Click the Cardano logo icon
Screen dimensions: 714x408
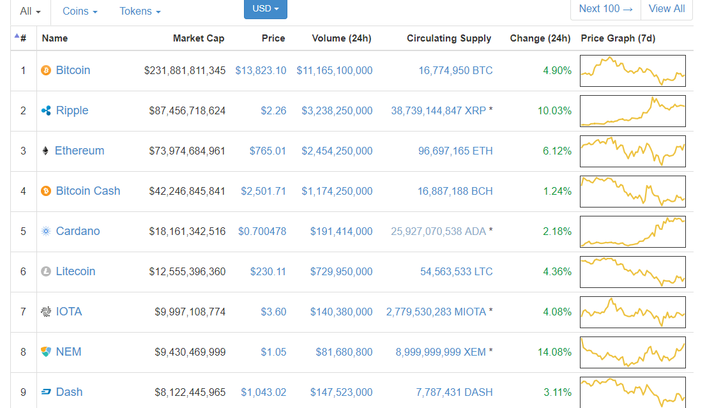(46, 231)
